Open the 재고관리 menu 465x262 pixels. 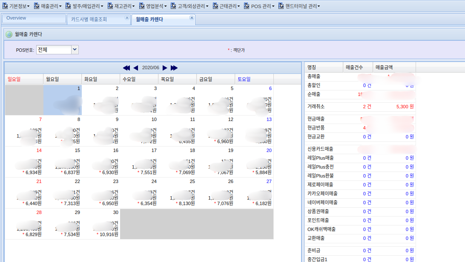point(121,6)
